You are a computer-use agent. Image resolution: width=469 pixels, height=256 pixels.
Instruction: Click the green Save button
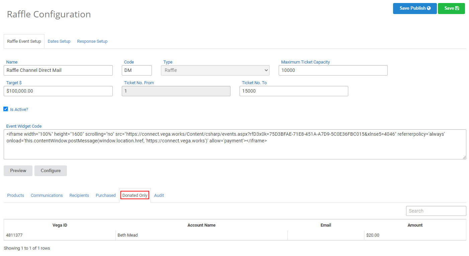(451, 8)
